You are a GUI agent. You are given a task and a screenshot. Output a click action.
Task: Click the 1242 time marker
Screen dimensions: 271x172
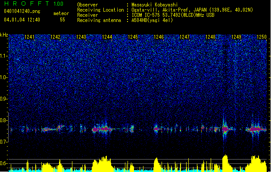coord(55,37)
